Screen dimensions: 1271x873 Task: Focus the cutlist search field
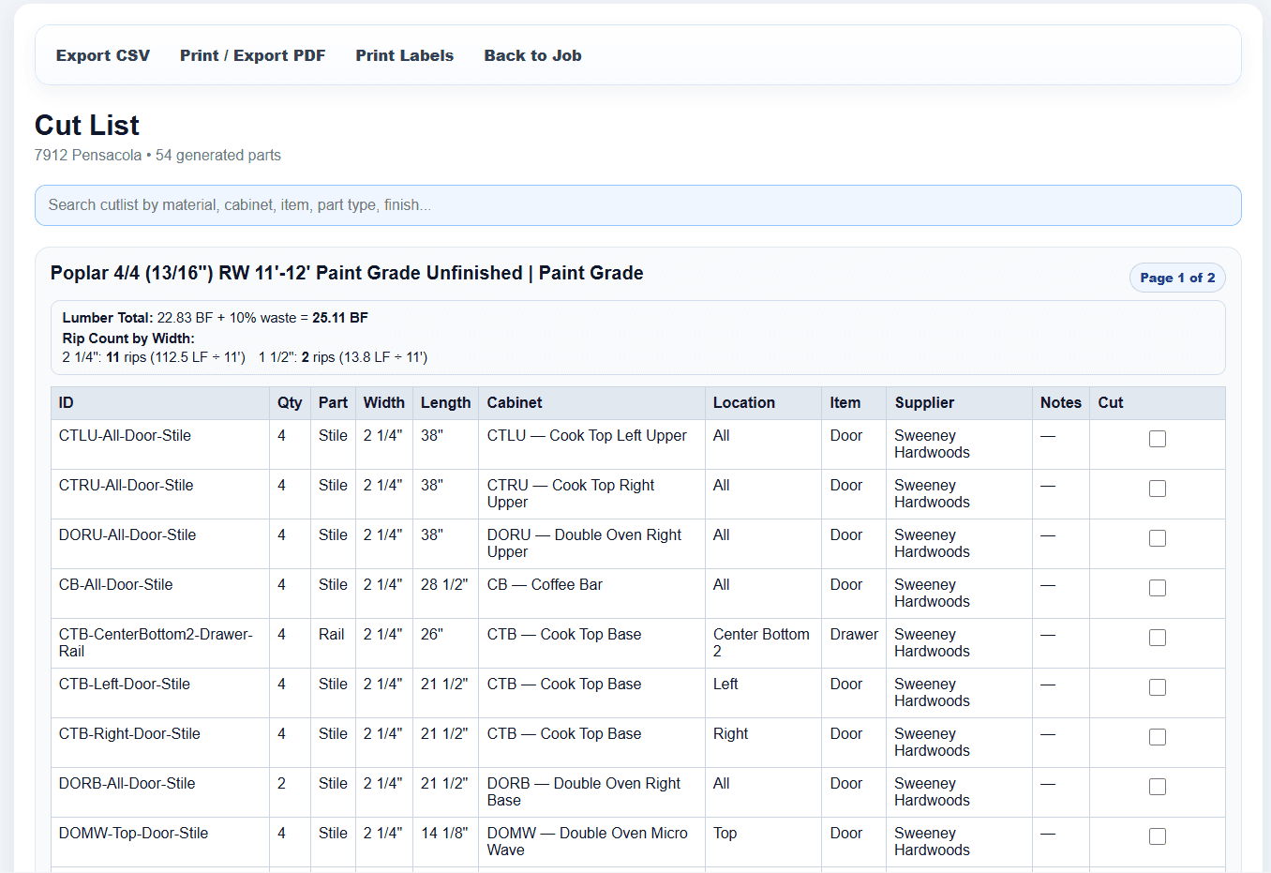tap(638, 205)
